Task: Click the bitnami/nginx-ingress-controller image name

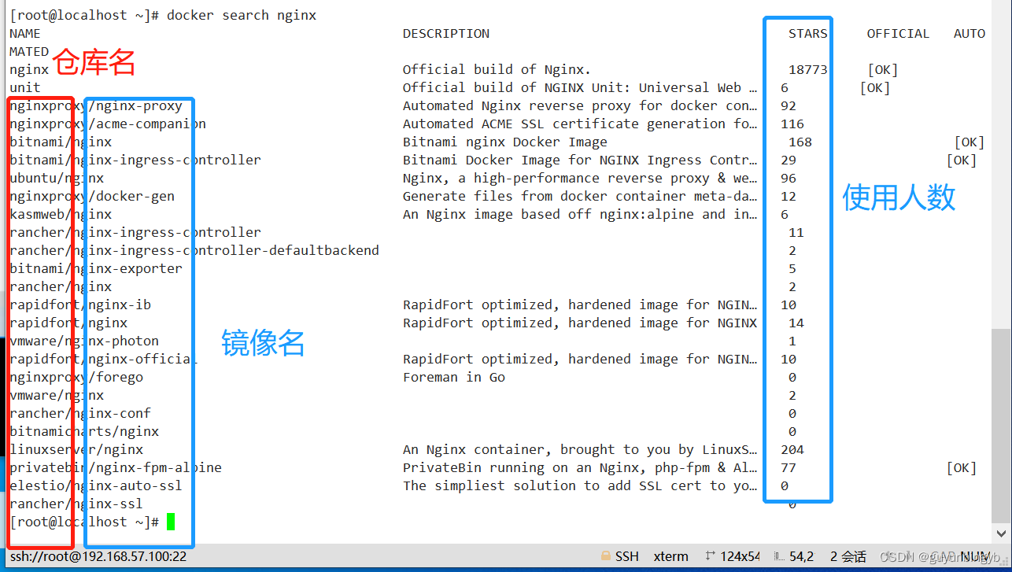Action: pyautogui.click(x=135, y=160)
